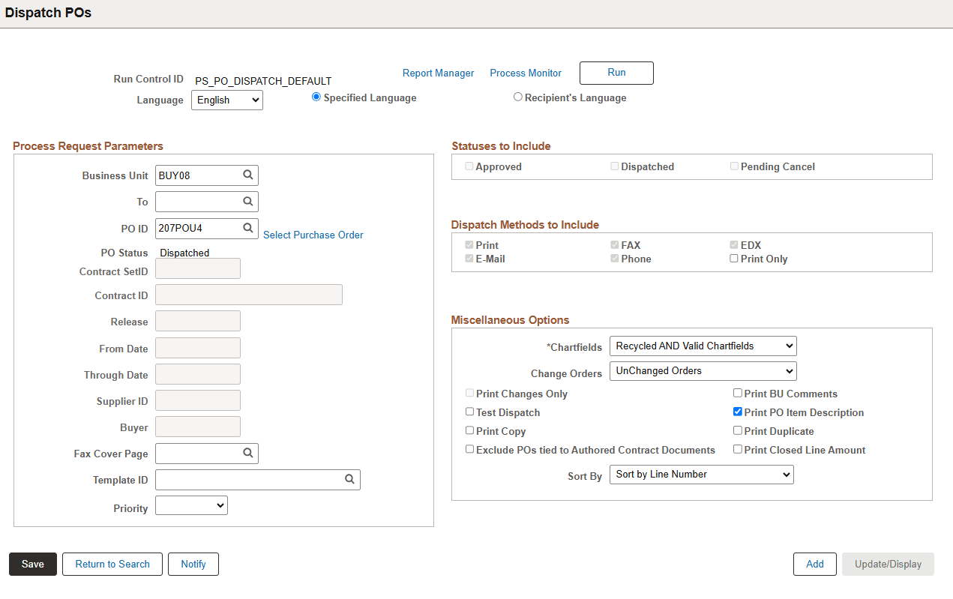Open the Chartfields dropdown
Viewport: 953px width, 599px height.
[703, 346]
